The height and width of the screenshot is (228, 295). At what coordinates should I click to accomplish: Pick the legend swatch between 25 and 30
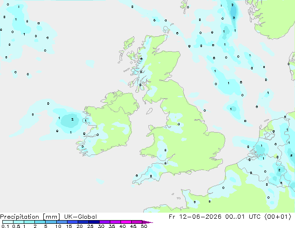(x=94, y=222)
